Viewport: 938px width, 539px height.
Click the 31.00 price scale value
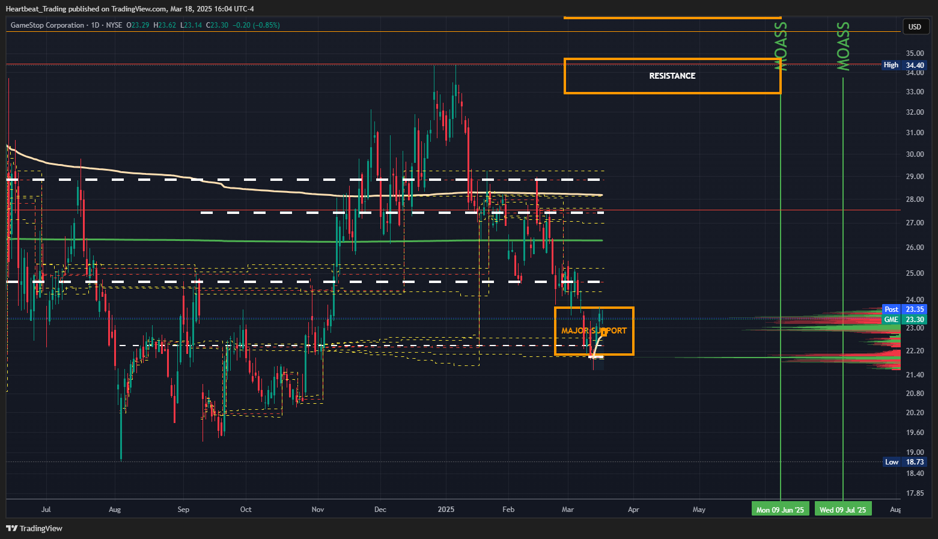915,133
